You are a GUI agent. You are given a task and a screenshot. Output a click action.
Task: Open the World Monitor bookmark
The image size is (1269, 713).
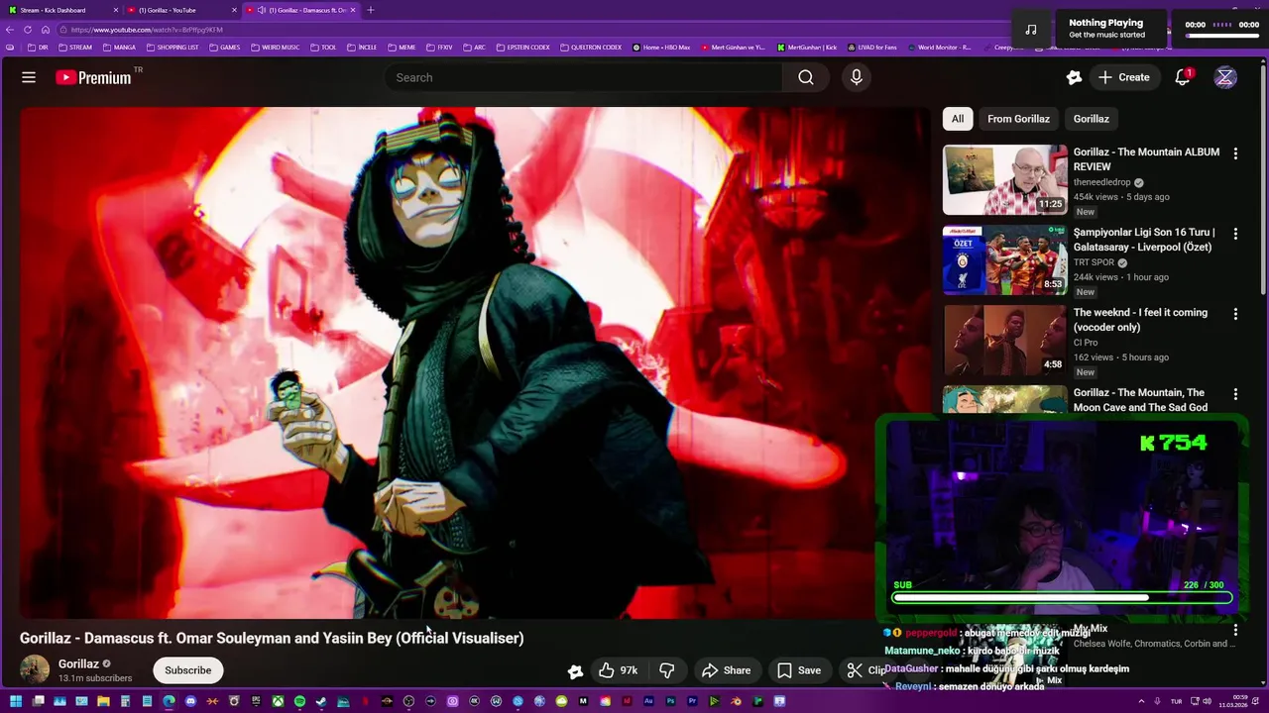click(x=939, y=48)
